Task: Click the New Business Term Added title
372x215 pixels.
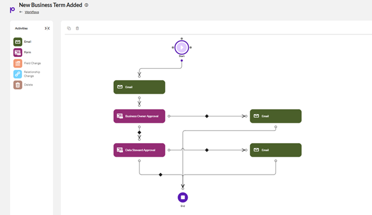Action: [x=51, y=5]
